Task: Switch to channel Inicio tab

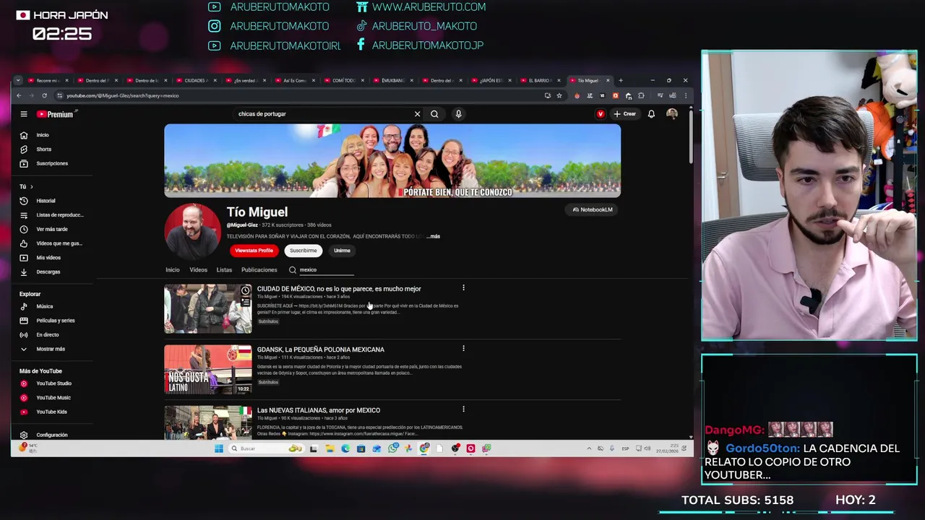Action: [x=172, y=270]
